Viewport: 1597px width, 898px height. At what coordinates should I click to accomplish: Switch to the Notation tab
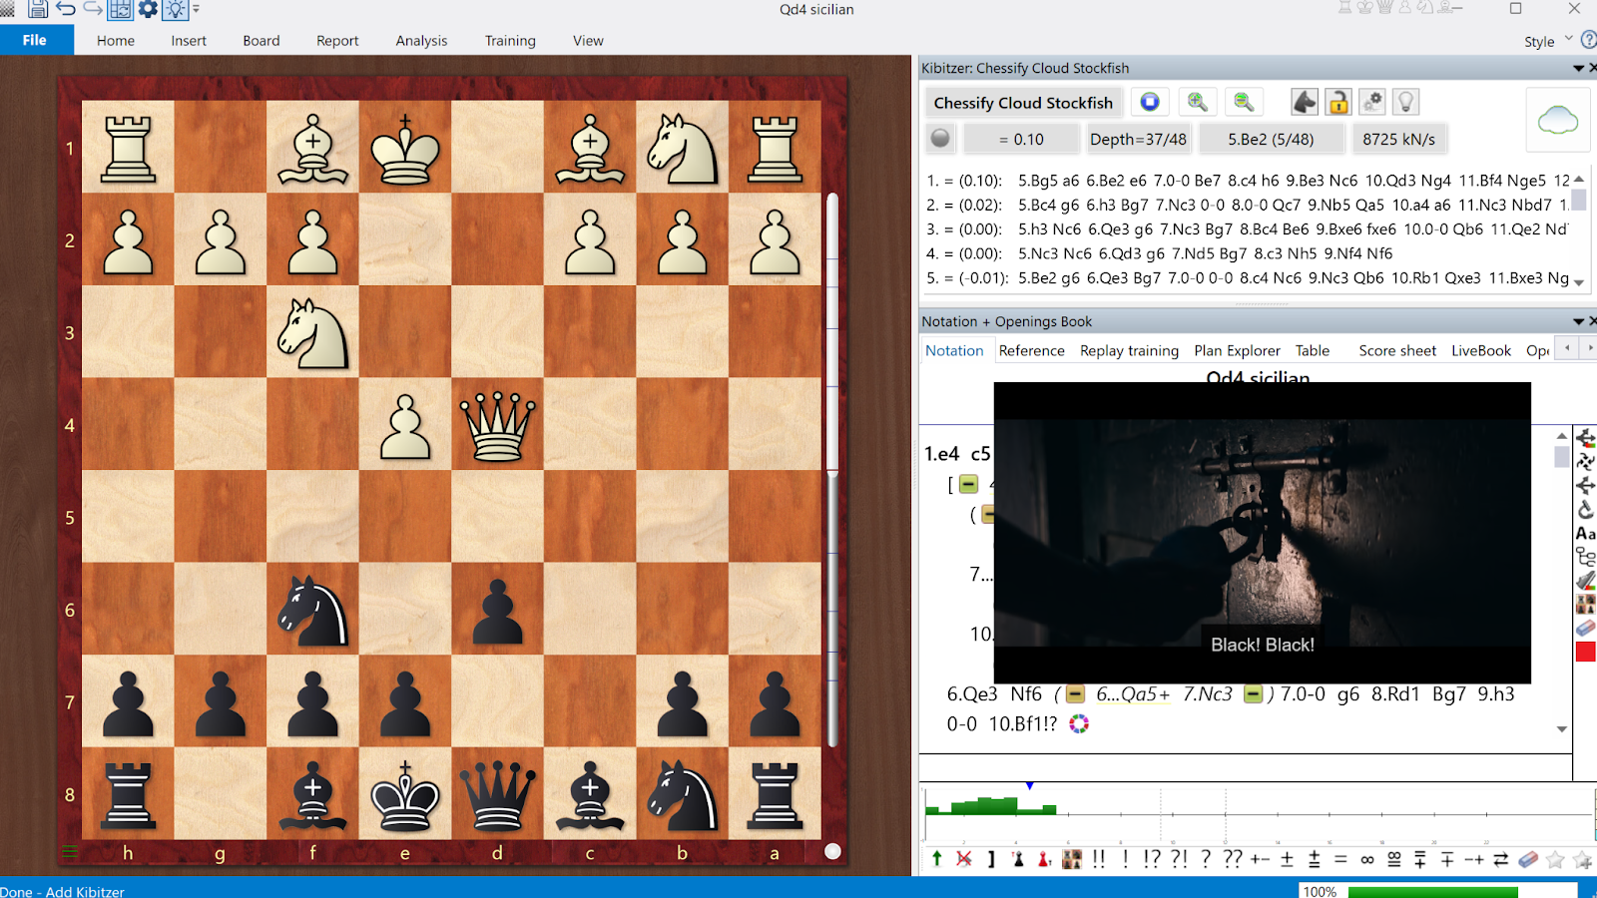[954, 350]
